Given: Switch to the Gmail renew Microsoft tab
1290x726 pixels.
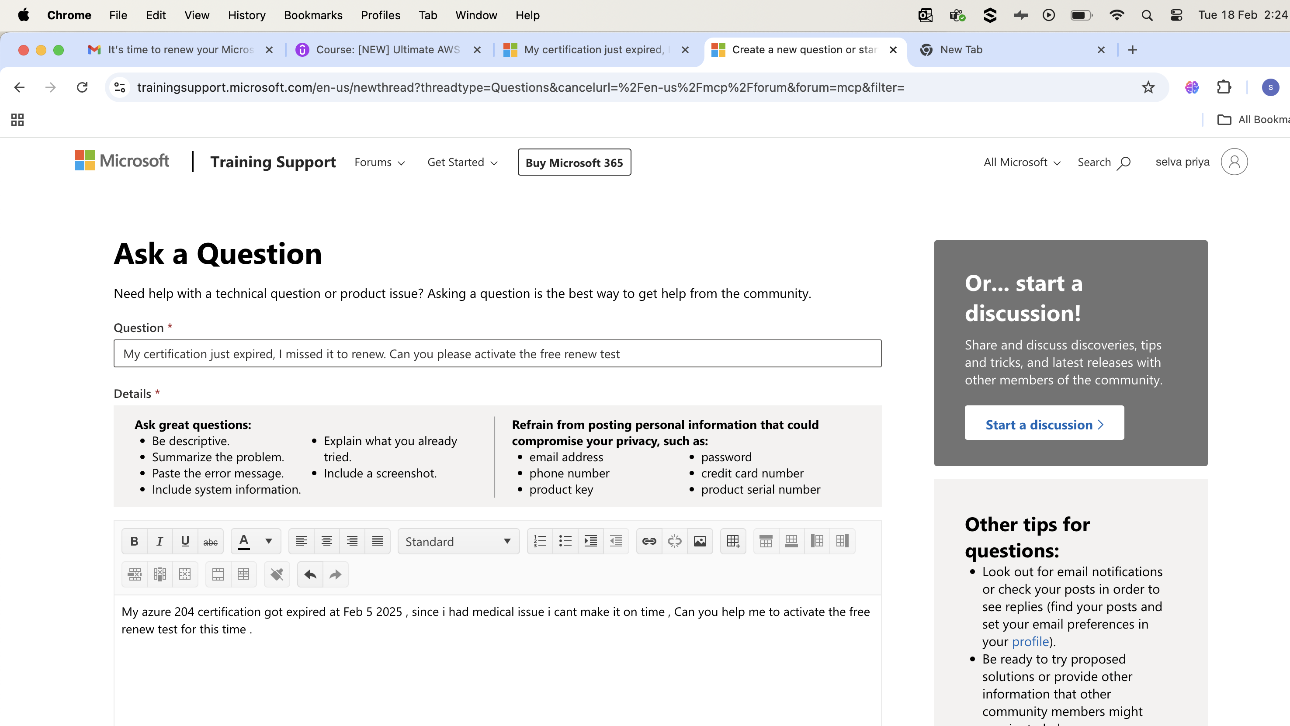Looking at the screenshot, I should [181, 49].
